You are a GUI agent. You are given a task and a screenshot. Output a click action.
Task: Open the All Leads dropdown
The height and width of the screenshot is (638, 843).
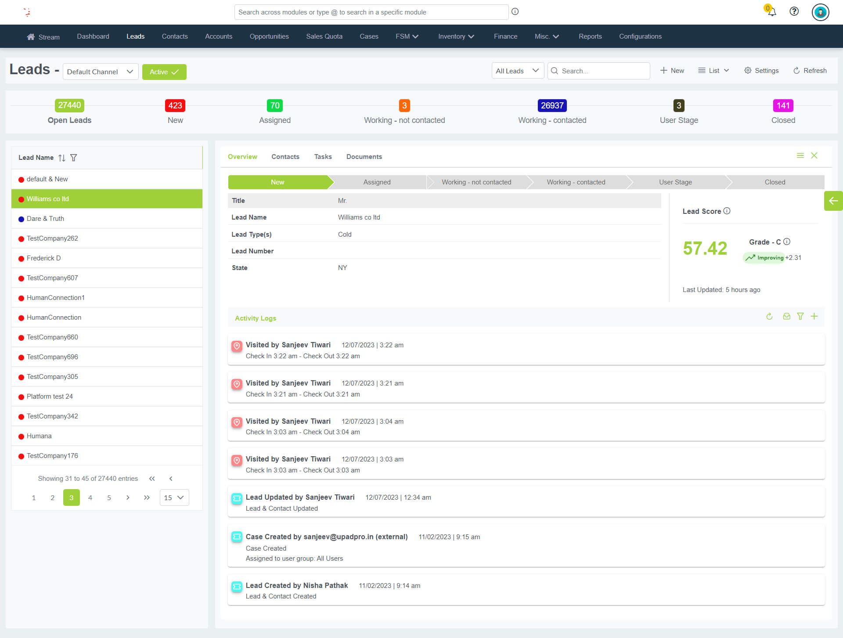coord(518,70)
